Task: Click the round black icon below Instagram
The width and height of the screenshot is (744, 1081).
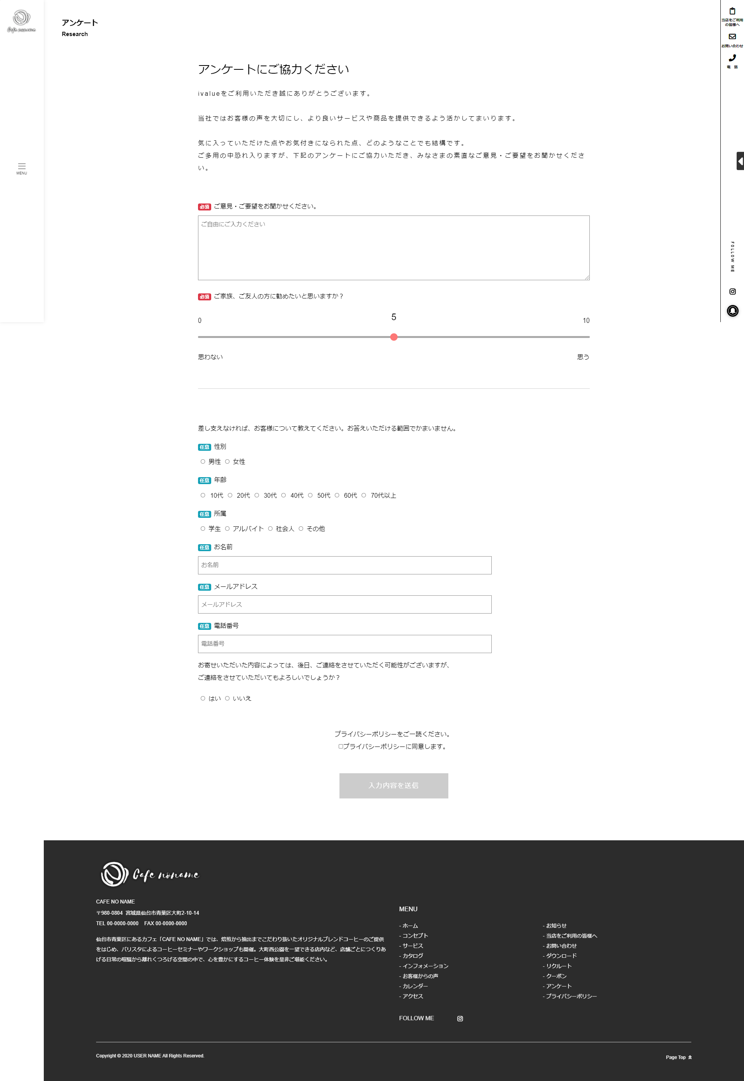Action: pyautogui.click(x=732, y=311)
